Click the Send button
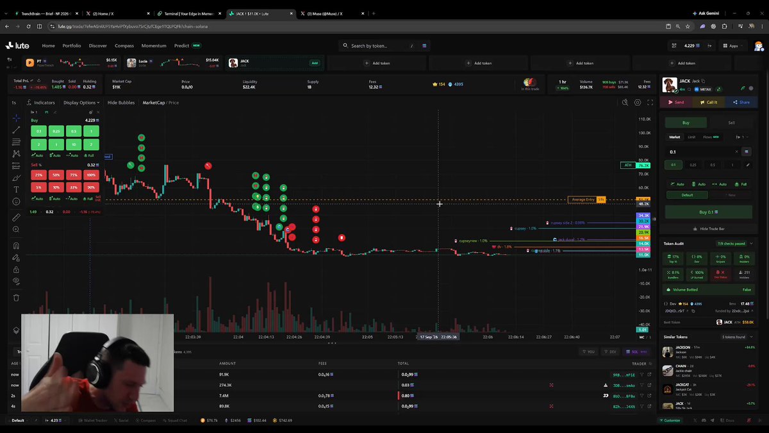 (x=676, y=102)
